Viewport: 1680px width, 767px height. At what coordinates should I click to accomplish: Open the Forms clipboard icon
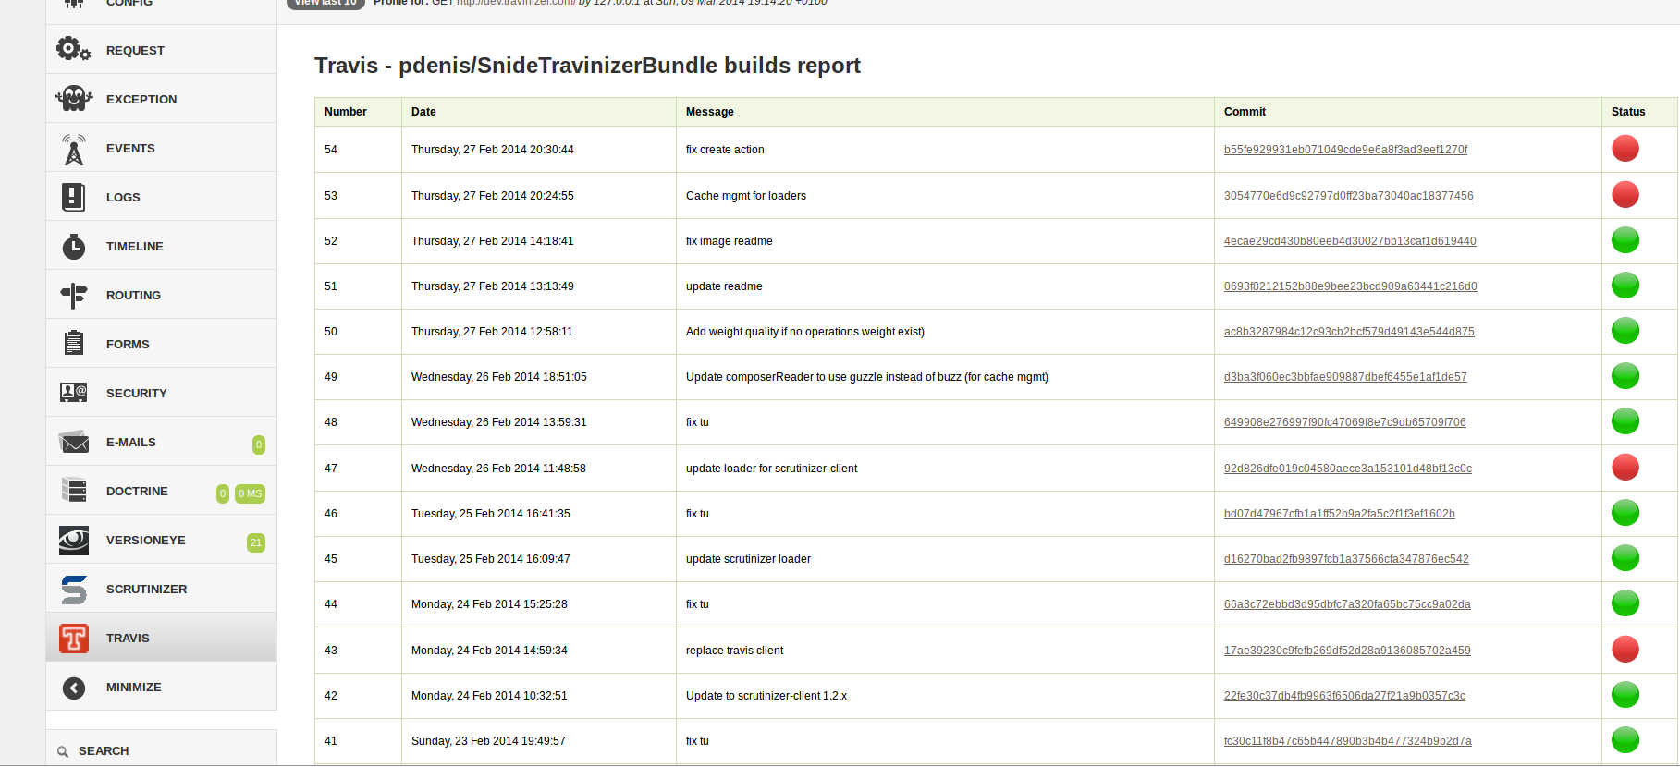coord(74,343)
